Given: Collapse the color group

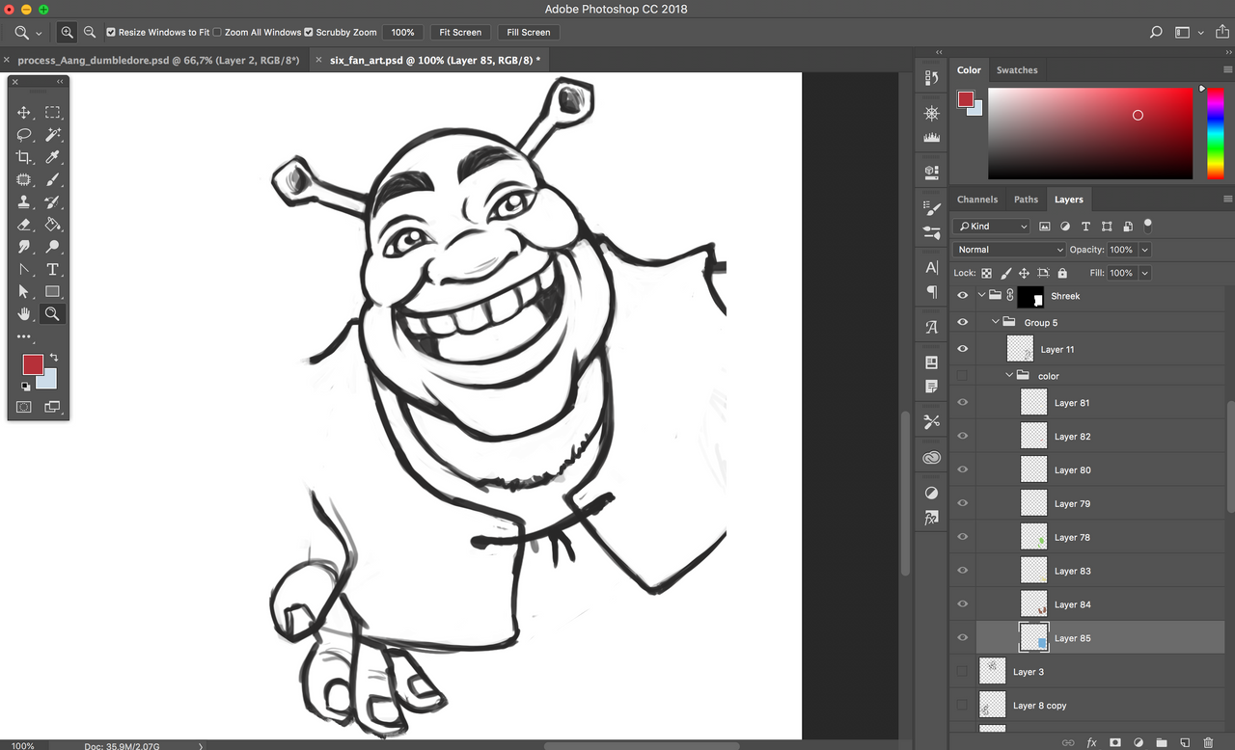Looking at the screenshot, I should [x=1010, y=375].
